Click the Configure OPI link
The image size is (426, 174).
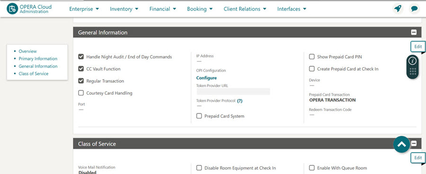pyautogui.click(x=206, y=78)
